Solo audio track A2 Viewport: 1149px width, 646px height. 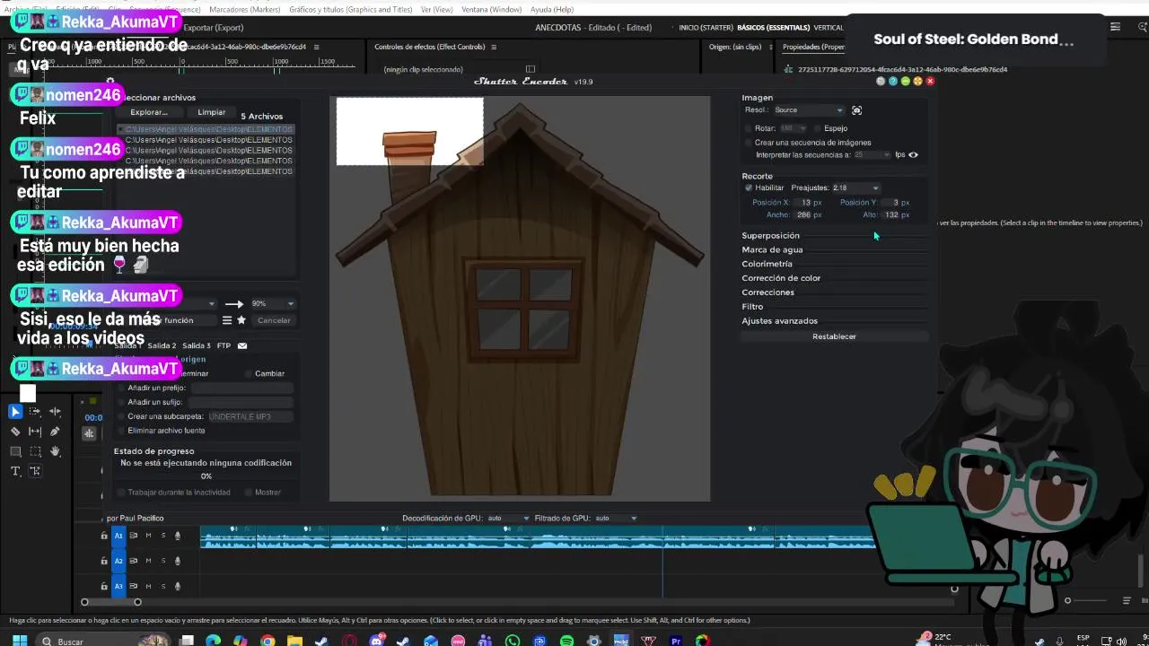pyautogui.click(x=162, y=561)
